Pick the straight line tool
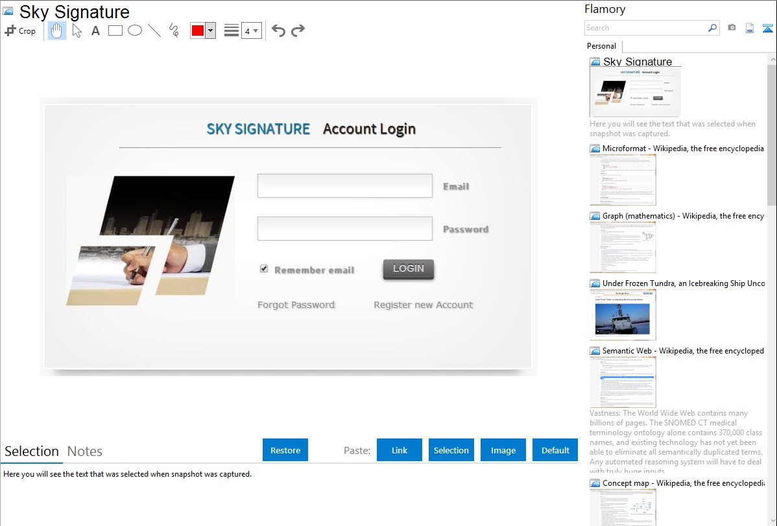777x526 pixels. (154, 30)
